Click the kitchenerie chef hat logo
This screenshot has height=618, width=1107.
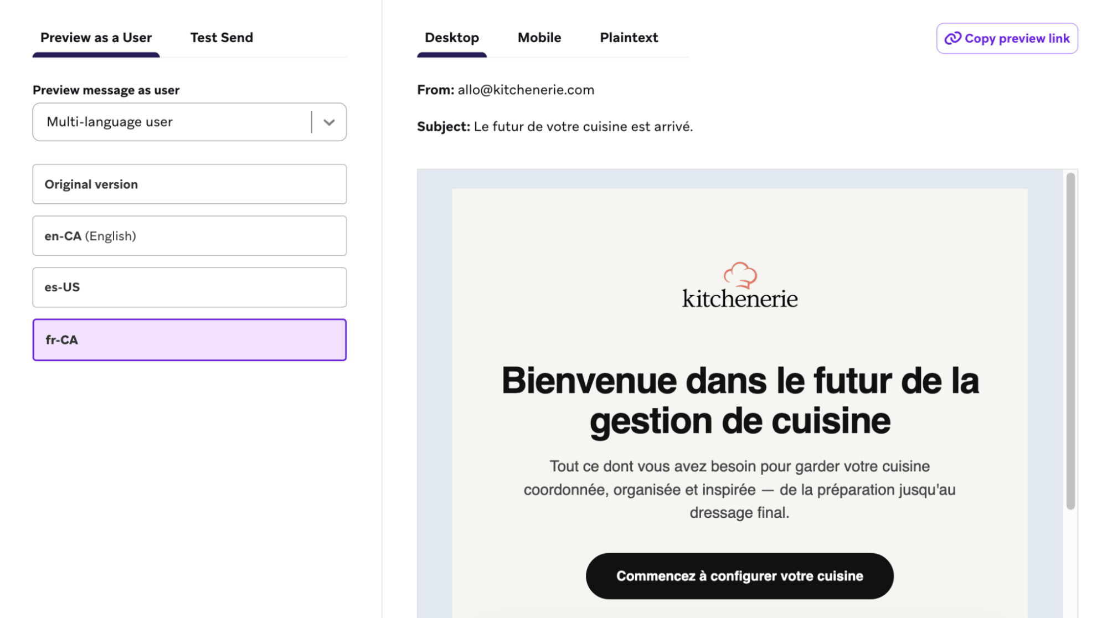tap(740, 275)
